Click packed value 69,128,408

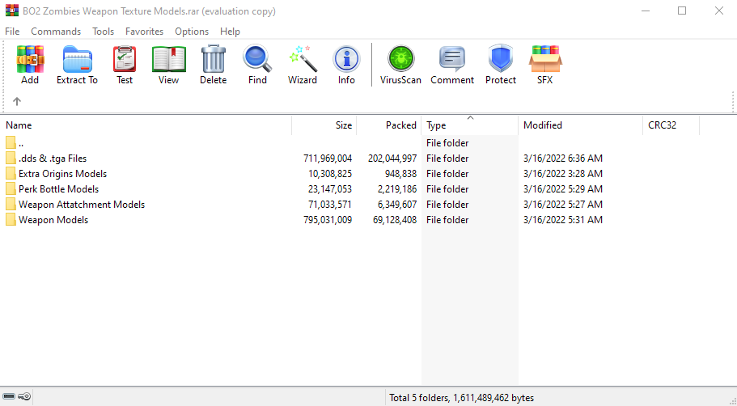(x=395, y=220)
